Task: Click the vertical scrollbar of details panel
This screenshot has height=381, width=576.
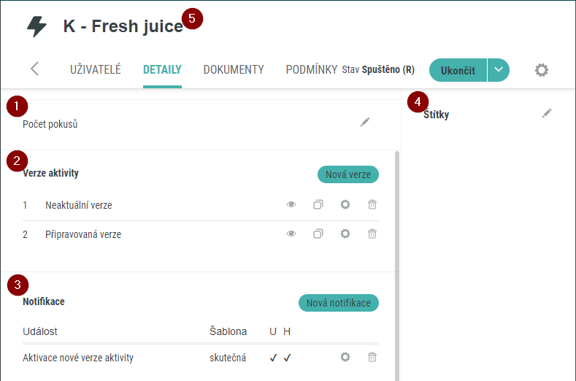Action: (x=397, y=266)
